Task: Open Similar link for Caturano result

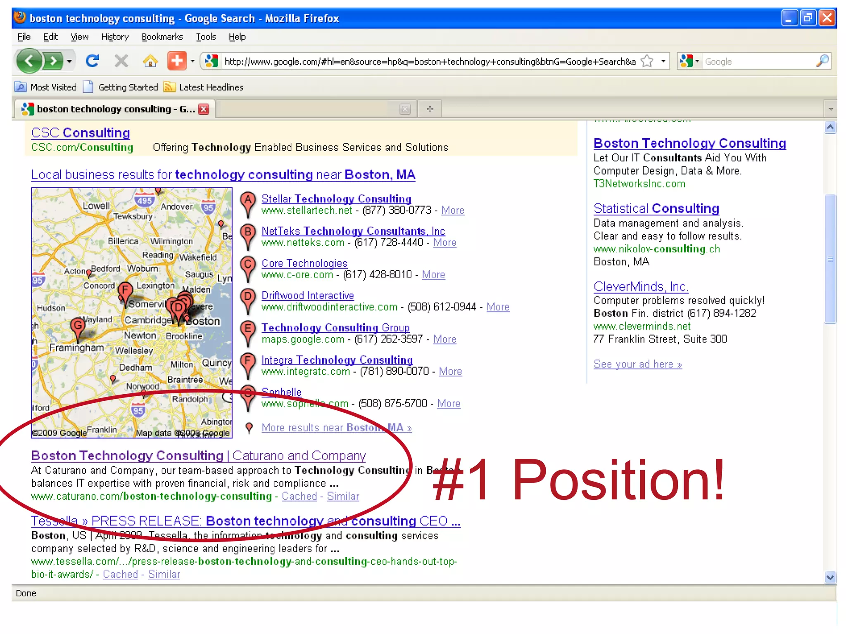Action: pyautogui.click(x=343, y=496)
